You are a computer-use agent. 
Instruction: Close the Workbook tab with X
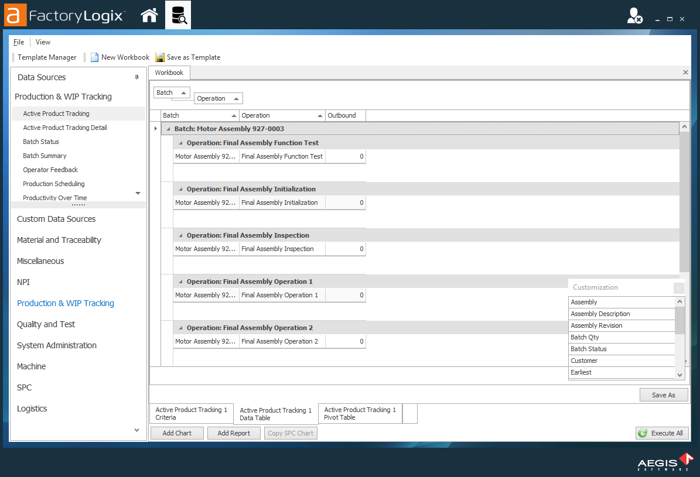[685, 73]
